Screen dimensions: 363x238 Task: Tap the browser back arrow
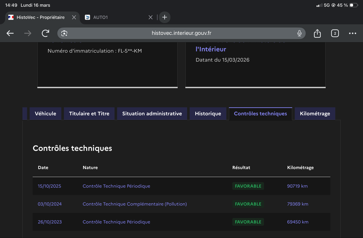tap(10, 34)
